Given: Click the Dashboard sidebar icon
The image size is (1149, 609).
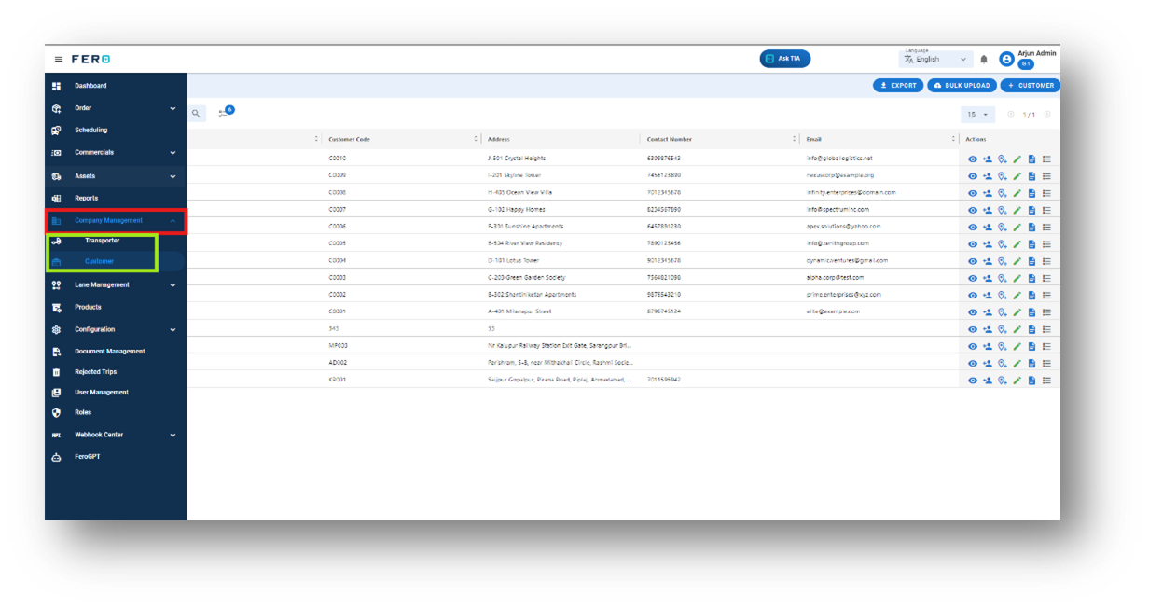Looking at the screenshot, I should (56, 86).
